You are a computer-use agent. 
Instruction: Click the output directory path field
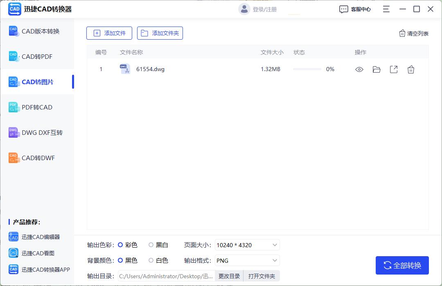[166, 276]
